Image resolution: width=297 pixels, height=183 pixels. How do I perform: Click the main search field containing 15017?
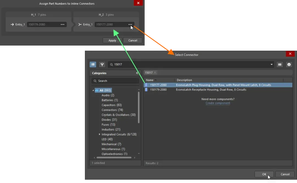191,64
